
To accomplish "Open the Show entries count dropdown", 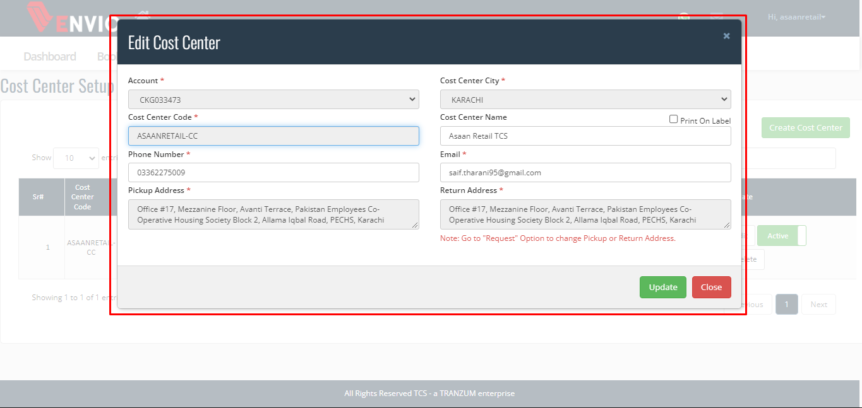I will [x=76, y=158].
